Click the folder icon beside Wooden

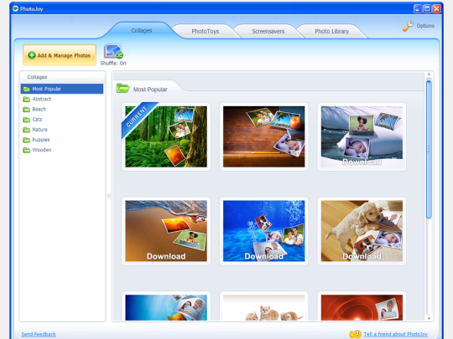pyautogui.click(x=27, y=150)
